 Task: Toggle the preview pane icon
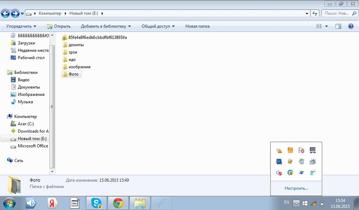click(x=338, y=27)
